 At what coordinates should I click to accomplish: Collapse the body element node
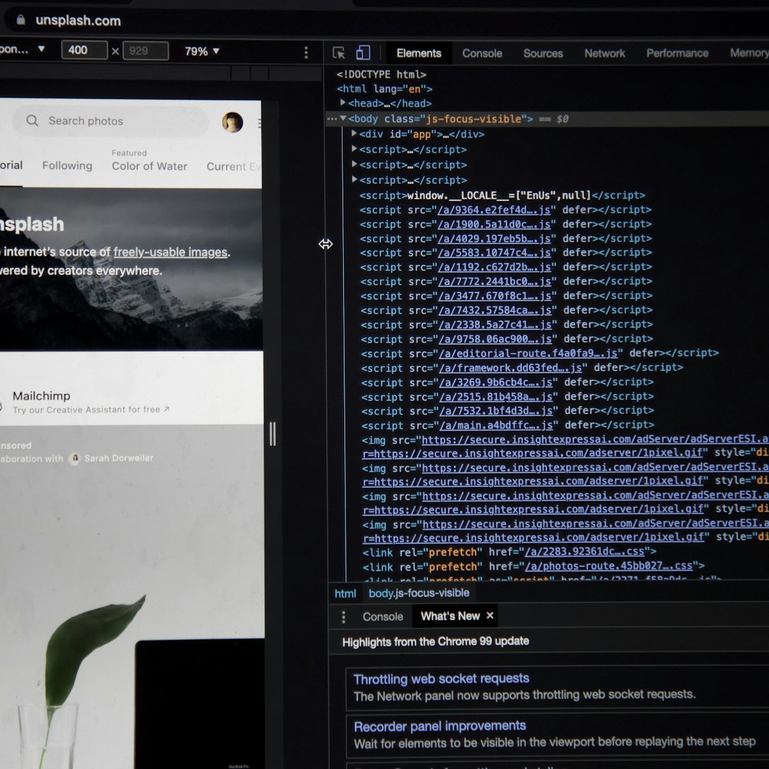tap(343, 119)
